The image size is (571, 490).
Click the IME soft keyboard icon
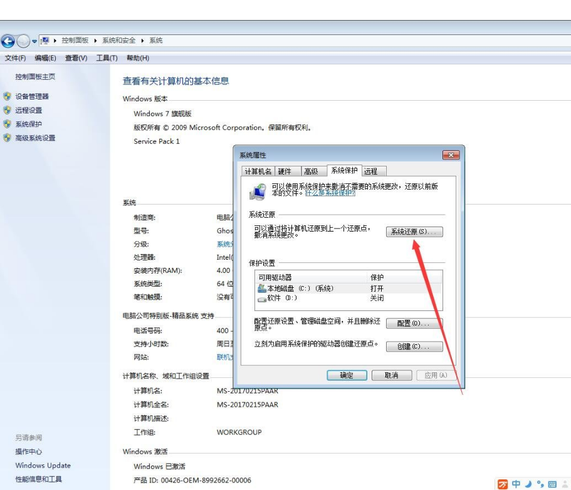tap(552, 484)
